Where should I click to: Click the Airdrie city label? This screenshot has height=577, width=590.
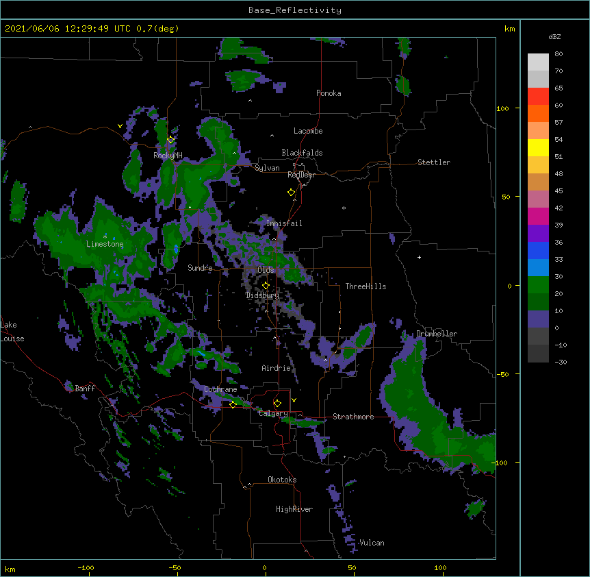277,368
